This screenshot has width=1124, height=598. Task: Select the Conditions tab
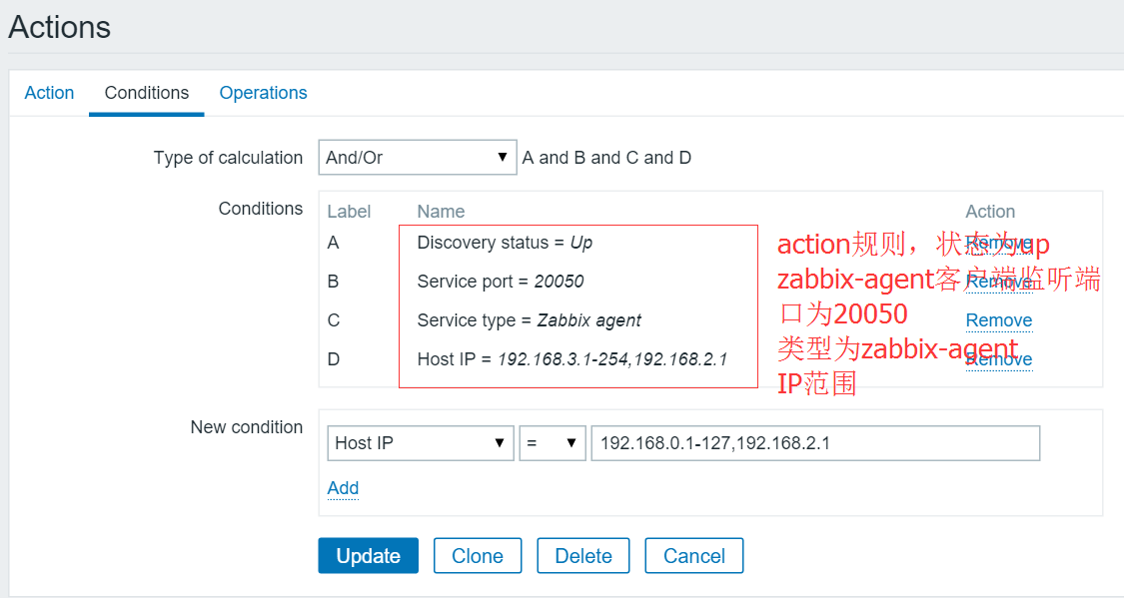146,92
